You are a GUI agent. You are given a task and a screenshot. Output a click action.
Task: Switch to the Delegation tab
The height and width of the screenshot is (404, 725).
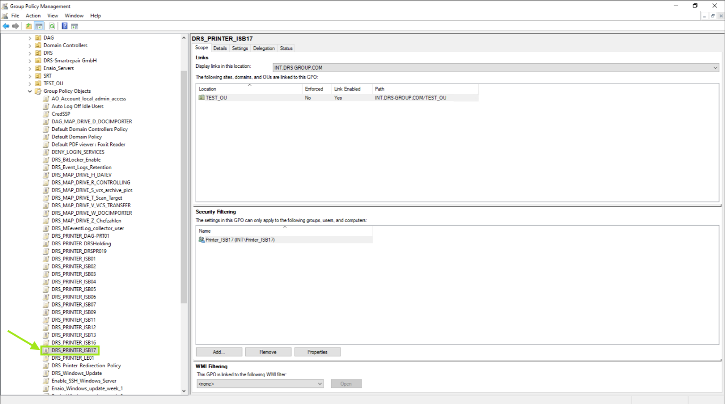click(x=264, y=48)
